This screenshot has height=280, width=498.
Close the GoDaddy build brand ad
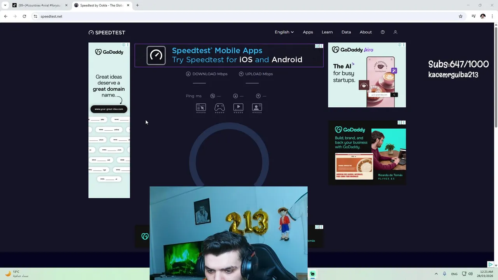pos(403,122)
